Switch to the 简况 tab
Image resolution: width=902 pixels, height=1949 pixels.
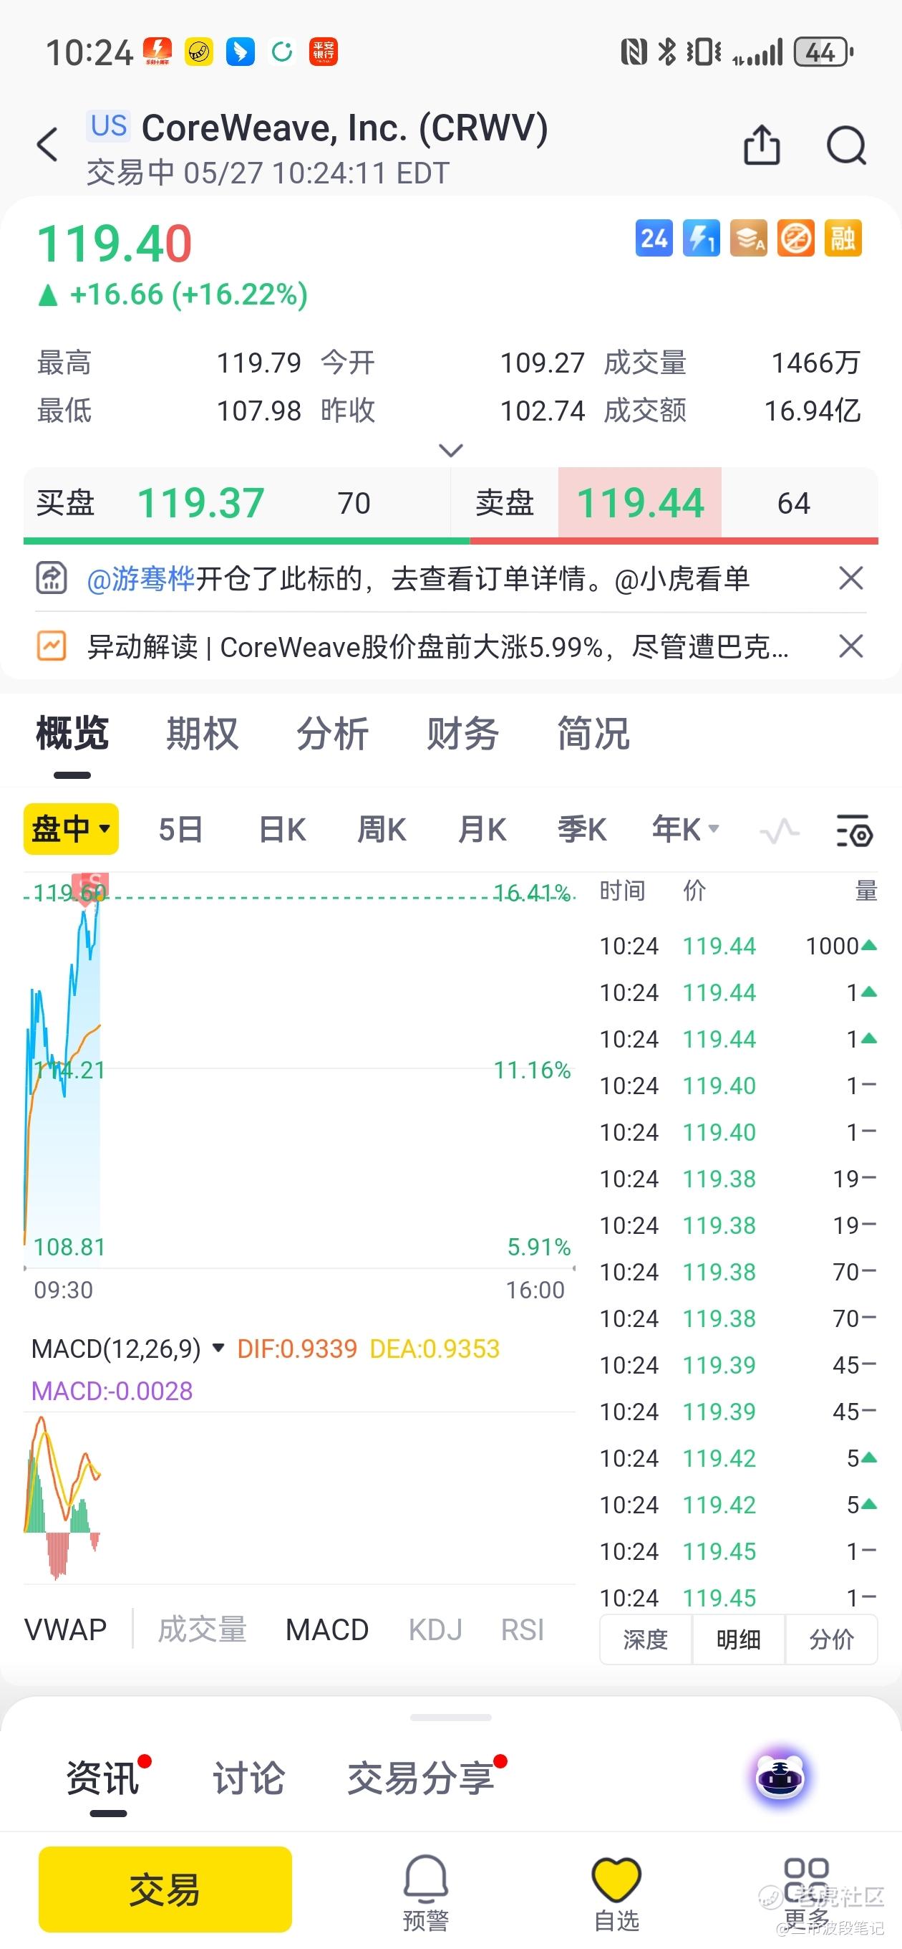(x=593, y=734)
